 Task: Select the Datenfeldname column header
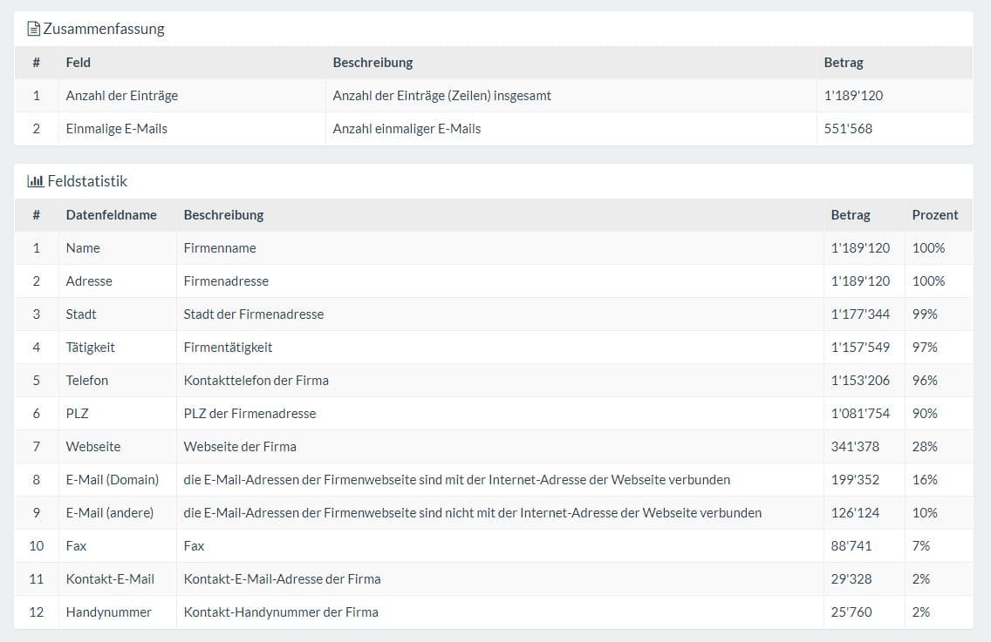pos(112,214)
